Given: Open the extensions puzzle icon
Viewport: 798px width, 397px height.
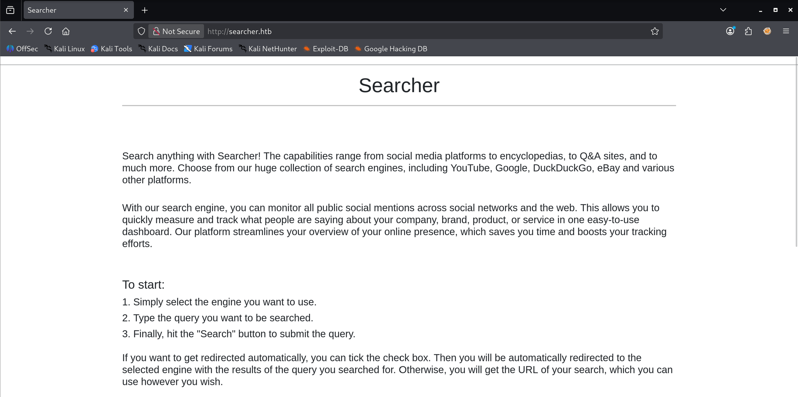Looking at the screenshot, I should [749, 31].
